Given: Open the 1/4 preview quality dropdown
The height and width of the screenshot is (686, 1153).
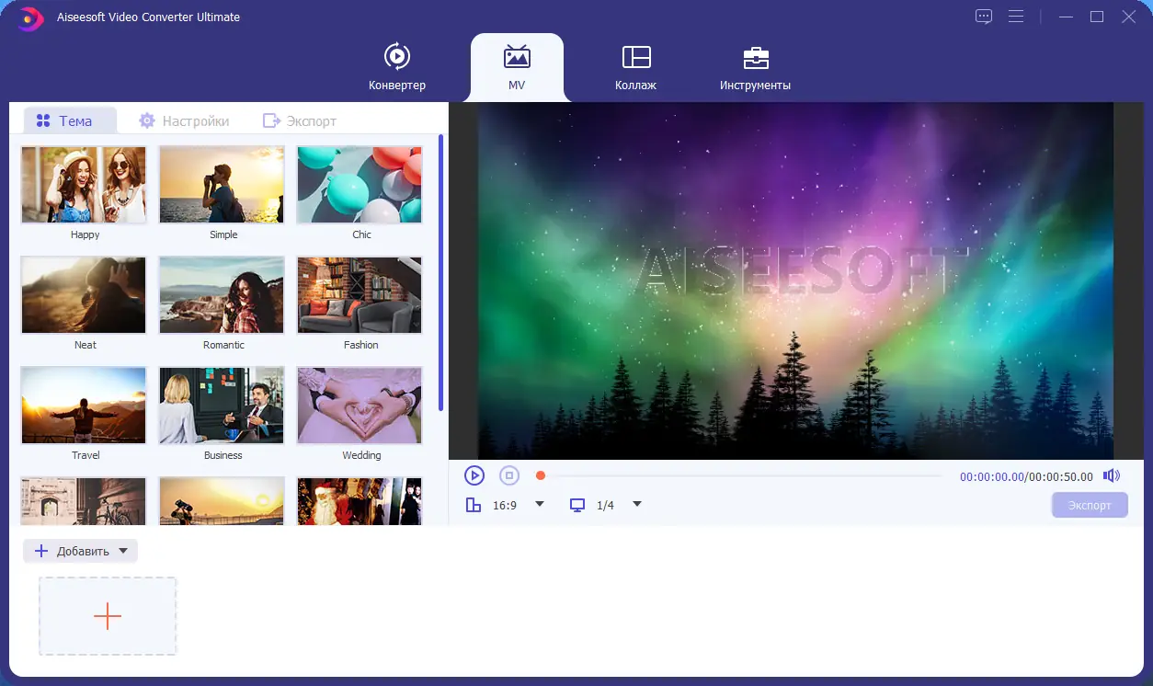Looking at the screenshot, I should tap(637, 504).
